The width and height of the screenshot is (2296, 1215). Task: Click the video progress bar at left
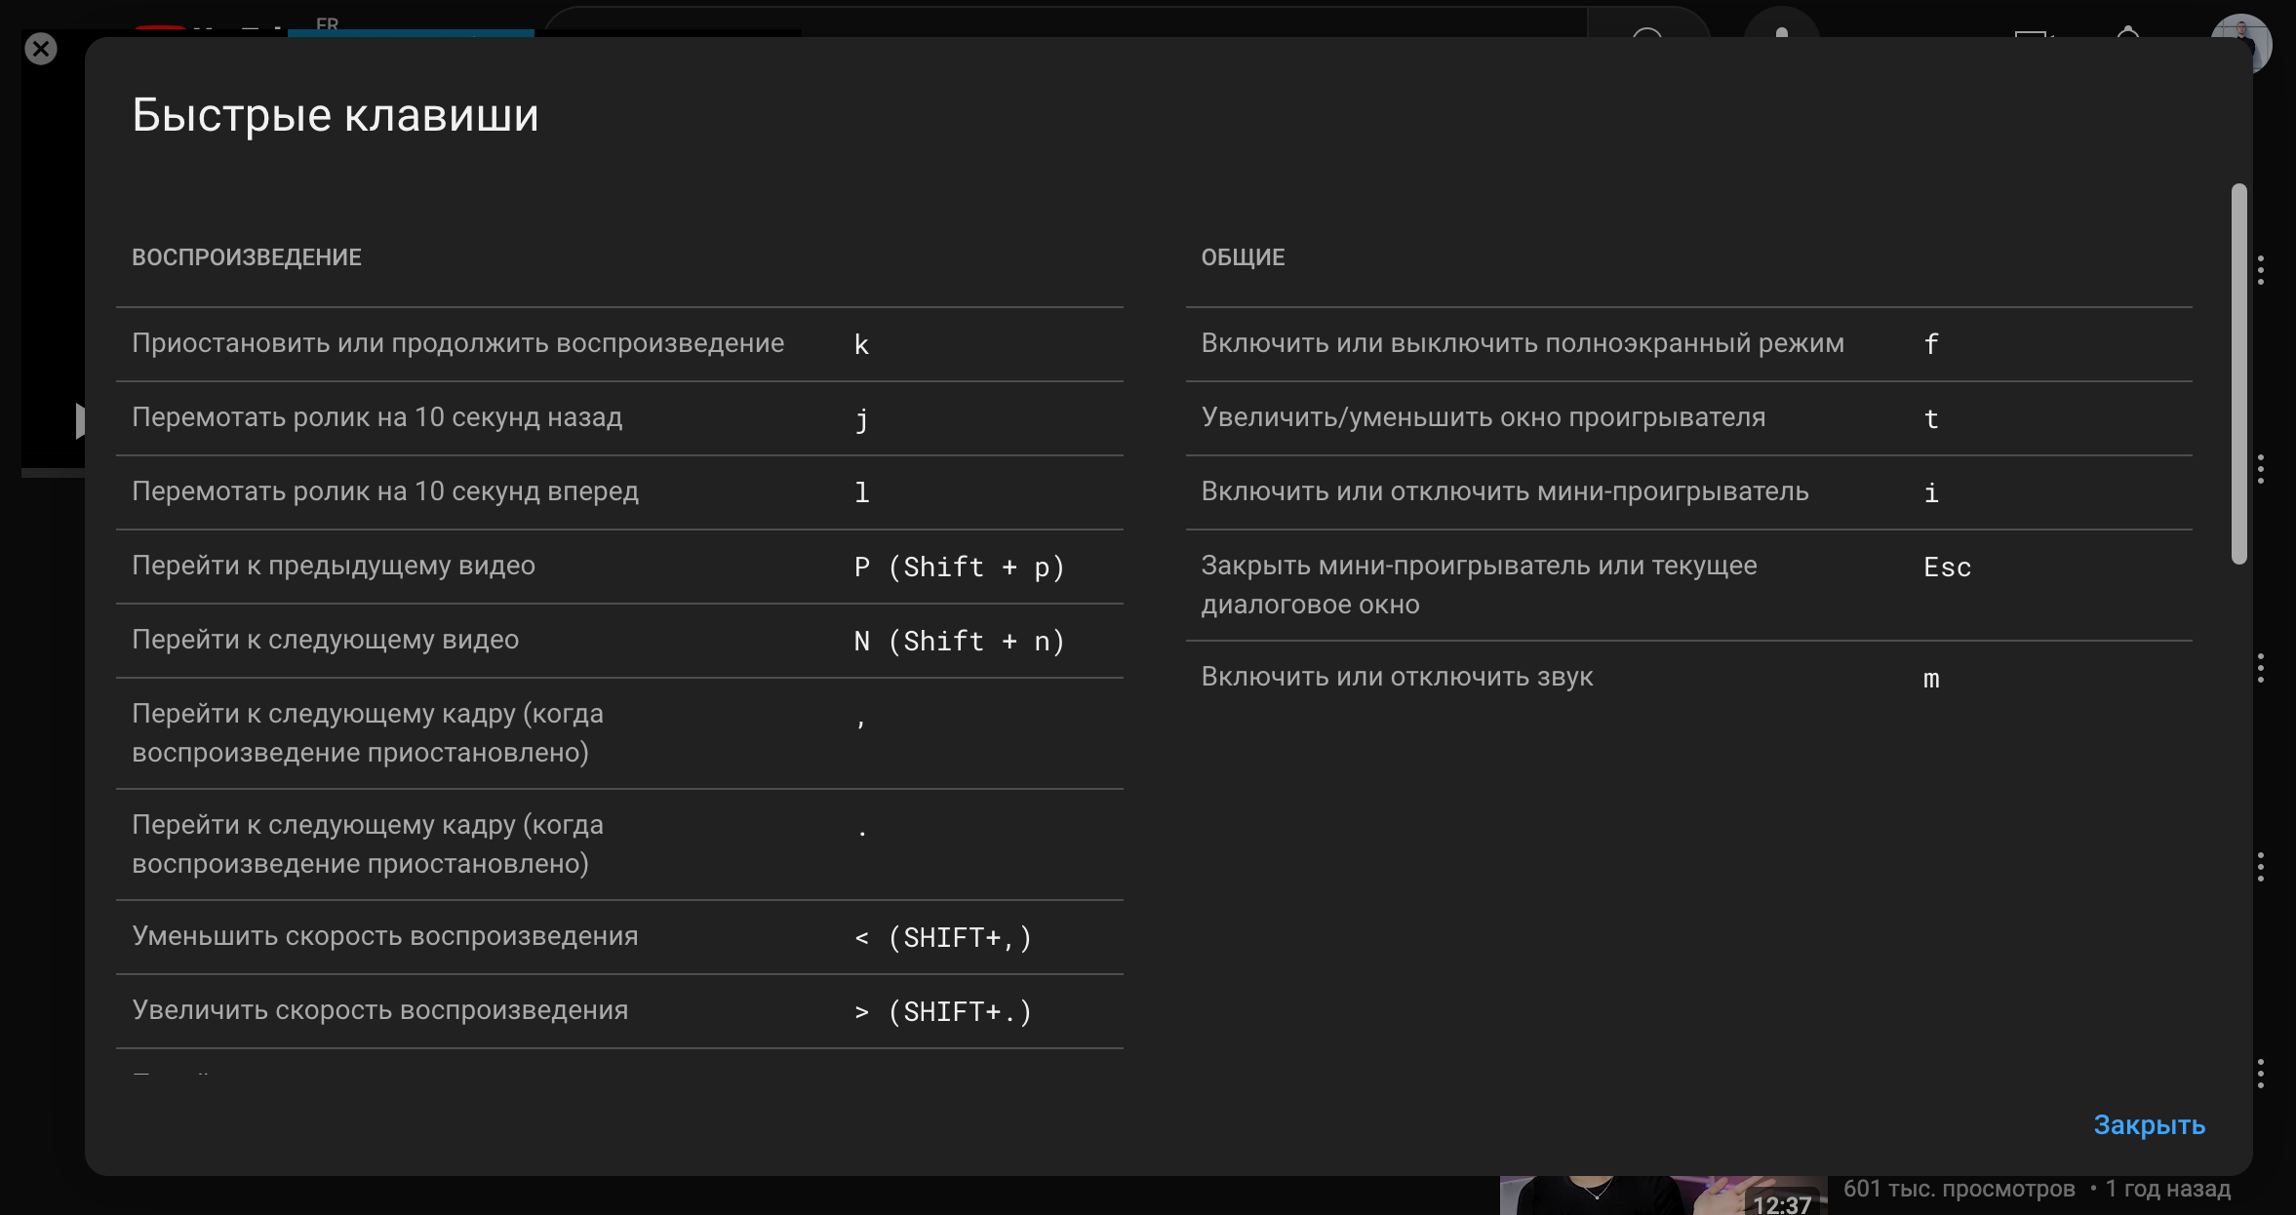coord(53,473)
